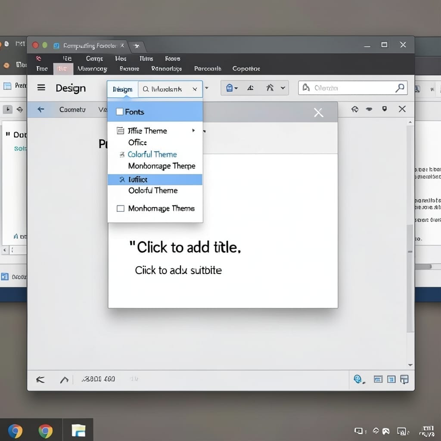The height and width of the screenshot is (441, 441).
Task: Click the Coomety label in the panel bar
Action: point(72,109)
